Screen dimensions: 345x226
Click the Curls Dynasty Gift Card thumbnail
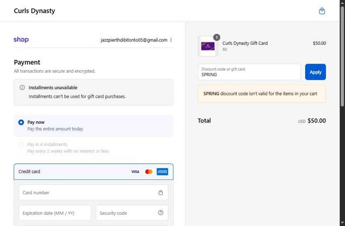point(208,46)
